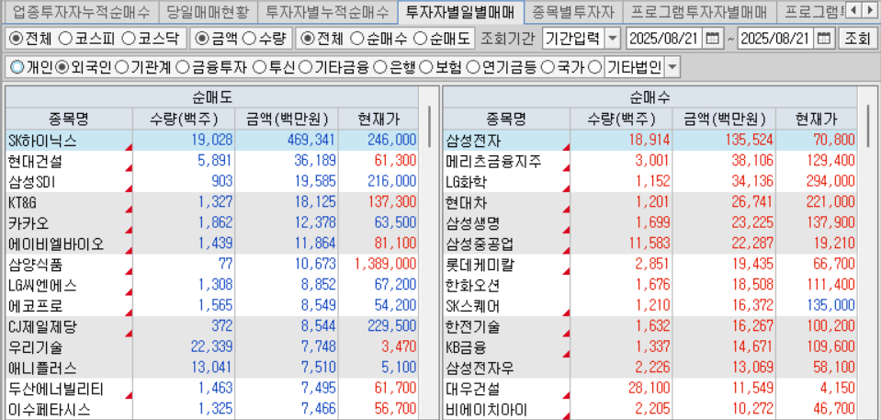
Task: Select 에이비엘바이오 stock name
Action: tap(56, 244)
